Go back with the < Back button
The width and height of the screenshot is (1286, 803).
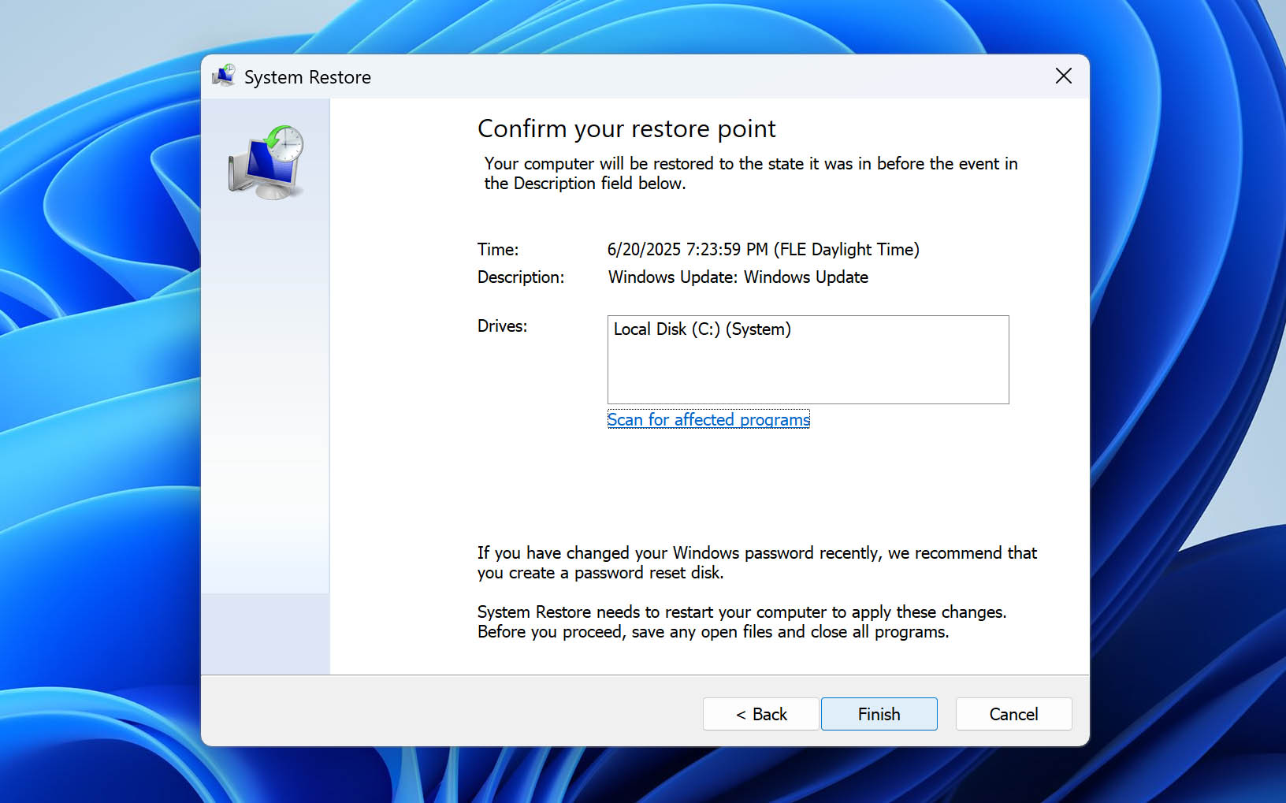(x=760, y=714)
